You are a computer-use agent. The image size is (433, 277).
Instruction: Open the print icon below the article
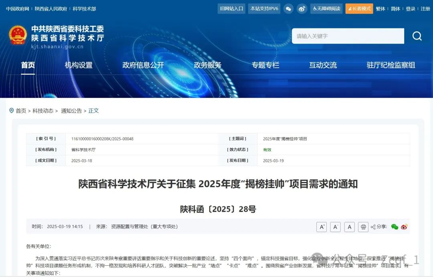(x=363, y=227)
